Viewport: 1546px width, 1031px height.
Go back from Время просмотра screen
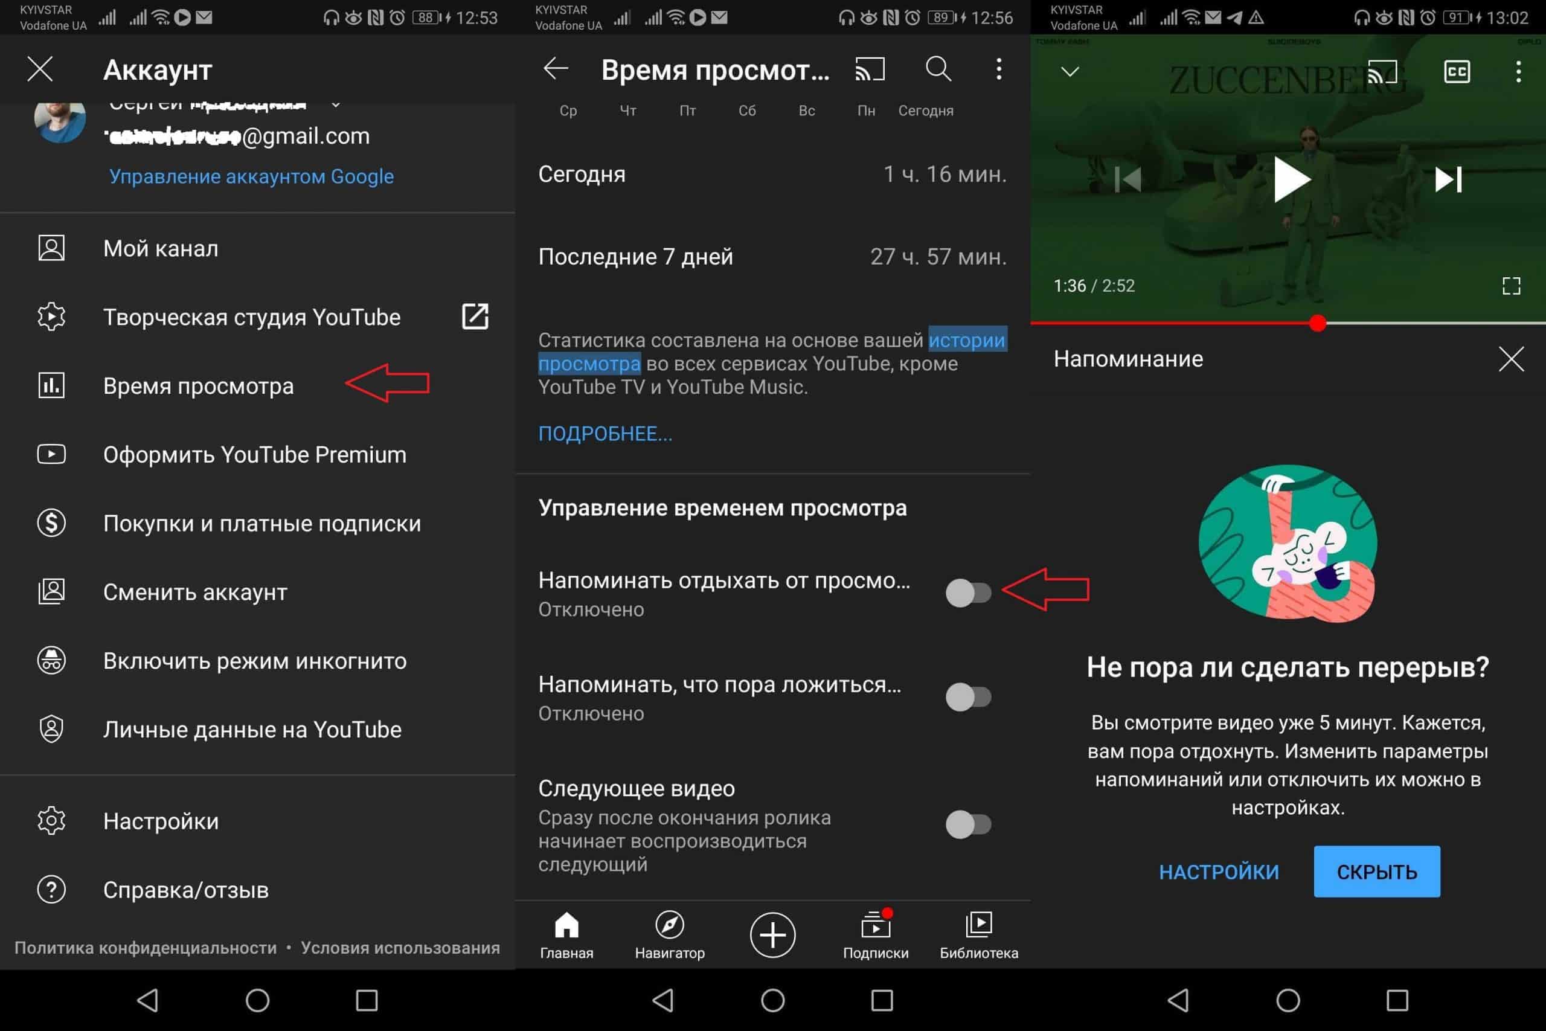pos(556,68)
